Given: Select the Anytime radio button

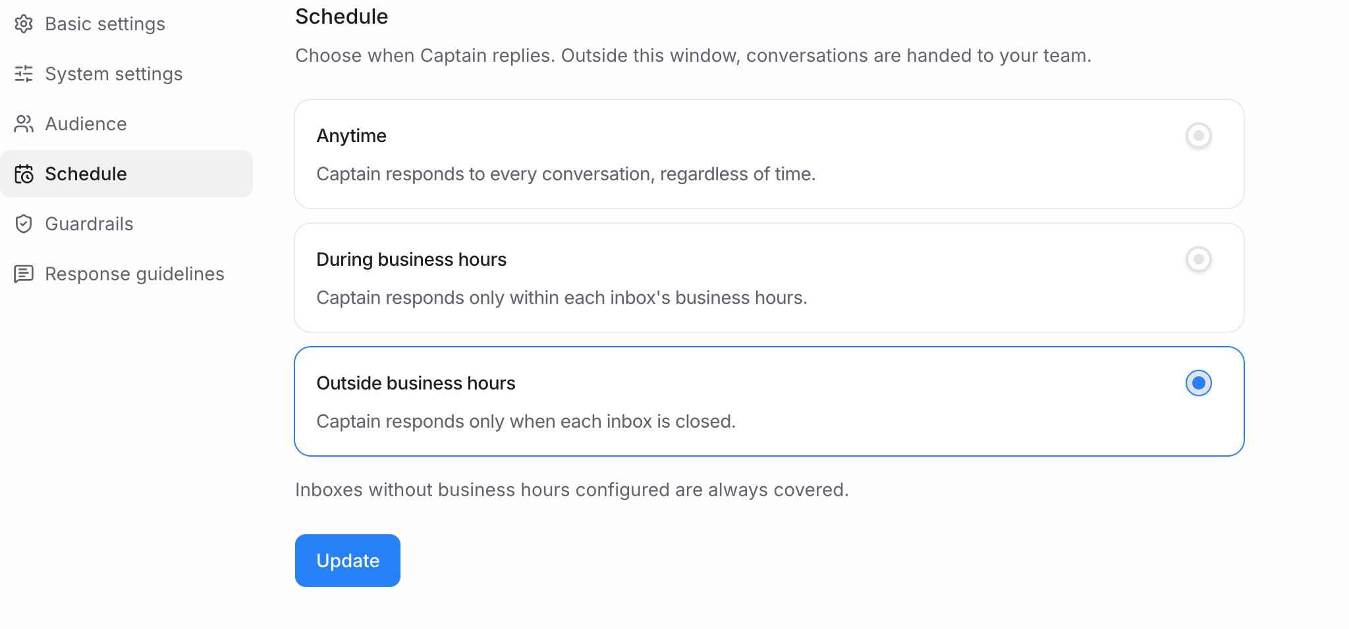Looking at the screenshot, I should tap(1199, 136).
